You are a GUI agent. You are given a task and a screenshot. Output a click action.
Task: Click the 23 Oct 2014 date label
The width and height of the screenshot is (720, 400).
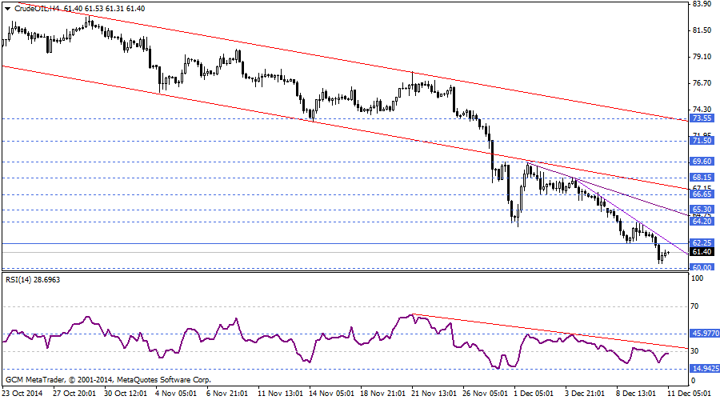tap(22, 394)
